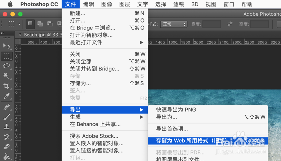Open the 视图 menu
Image resolution: width=281 pixels, height=161 pixels.
tap(211, 4)
